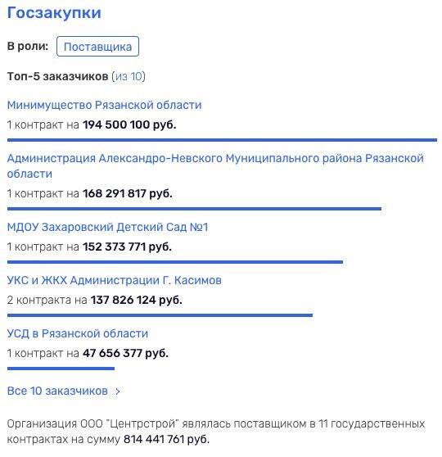Click the В роли: label
The image size is (442, 457).
[x=28, y=47]
